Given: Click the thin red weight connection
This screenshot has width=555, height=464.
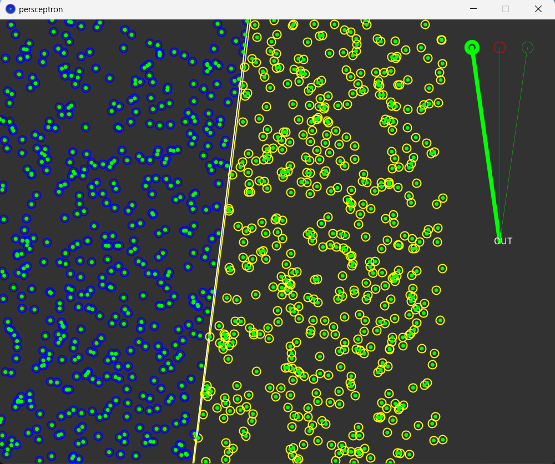Looking at the screenshot, I should pyautogui.click(x=500, y=139).
